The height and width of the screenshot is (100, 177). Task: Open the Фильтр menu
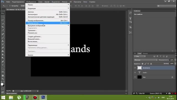pyautogui.click(x=64, y=2)
